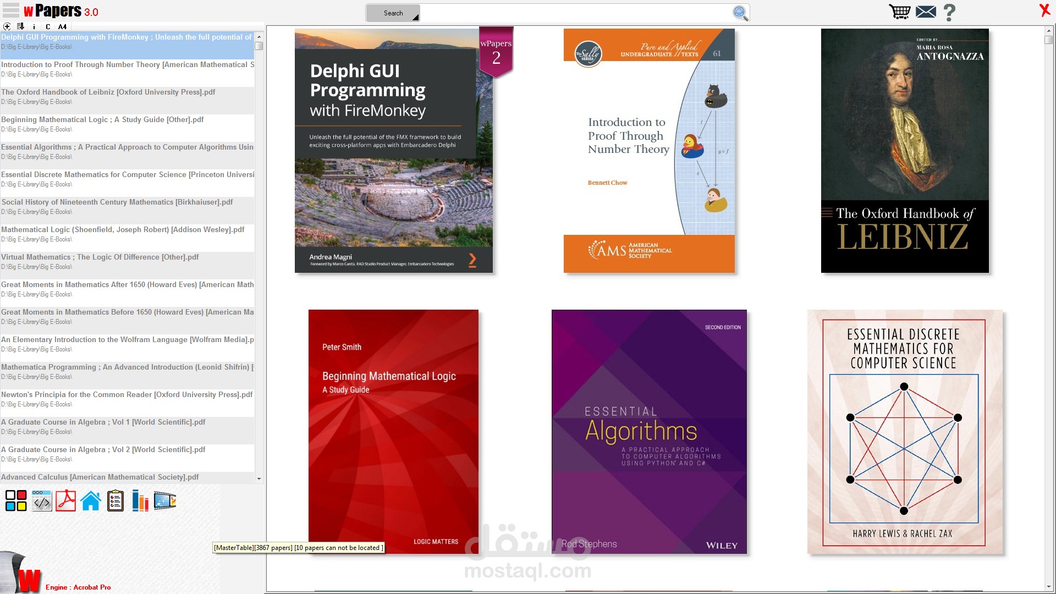Select Virtual Mathematics Logic Of Difference entry

(x=127, y=265)
